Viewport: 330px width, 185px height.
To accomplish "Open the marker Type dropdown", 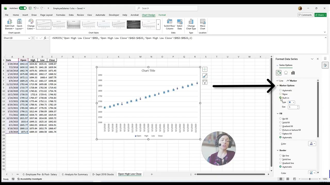I will coord(292,102).
